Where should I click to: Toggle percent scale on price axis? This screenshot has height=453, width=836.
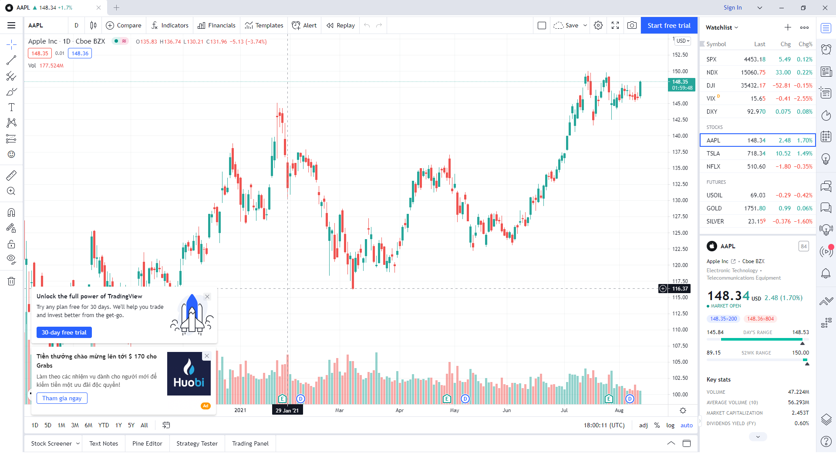657,425
